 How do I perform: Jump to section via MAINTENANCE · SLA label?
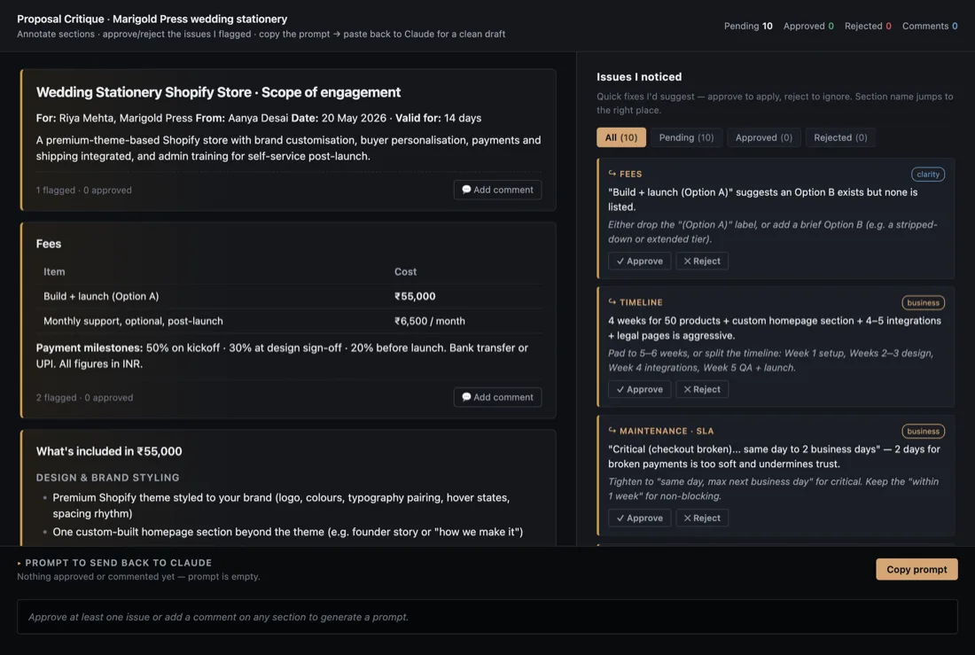pyautogui.click(x=666, y=431)
